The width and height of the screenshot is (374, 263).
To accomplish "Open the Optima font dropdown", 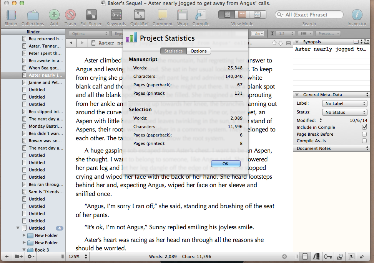I will click(89, 34).
